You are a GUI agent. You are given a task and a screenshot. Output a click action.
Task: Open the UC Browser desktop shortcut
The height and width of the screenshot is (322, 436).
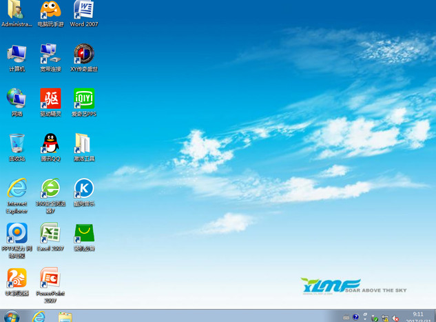[x=17, y=279]
